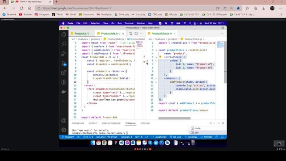This screenshot has height=161, width=286.
Task: Open the Edge Favorites list icon
Action: coord(247,8)
